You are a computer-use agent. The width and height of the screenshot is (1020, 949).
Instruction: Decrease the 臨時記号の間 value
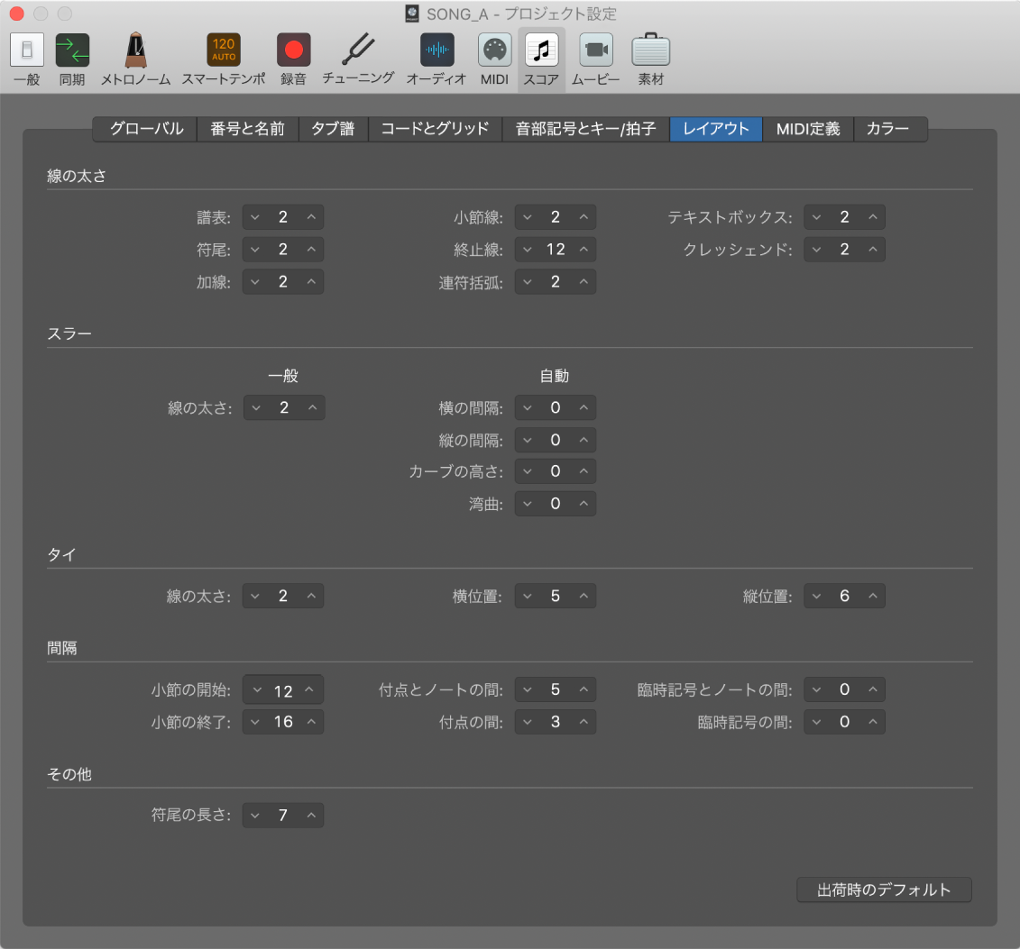point(816,722)
